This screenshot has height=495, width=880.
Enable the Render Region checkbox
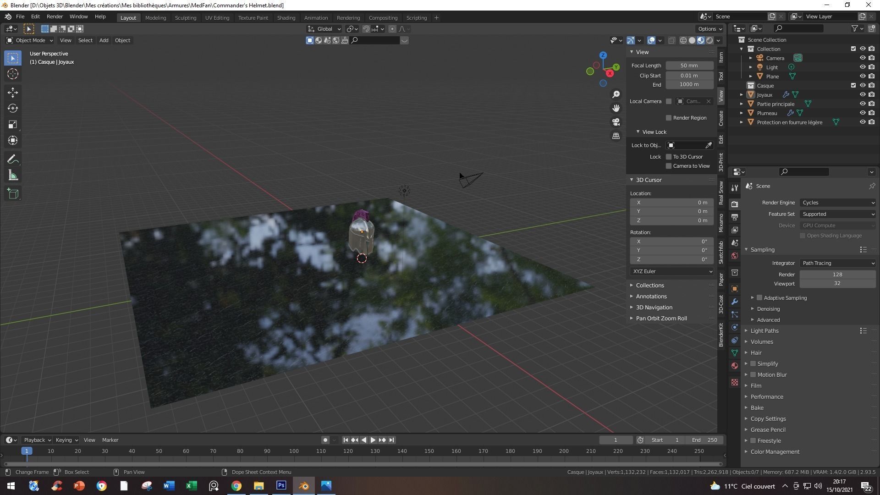[669, 118]
